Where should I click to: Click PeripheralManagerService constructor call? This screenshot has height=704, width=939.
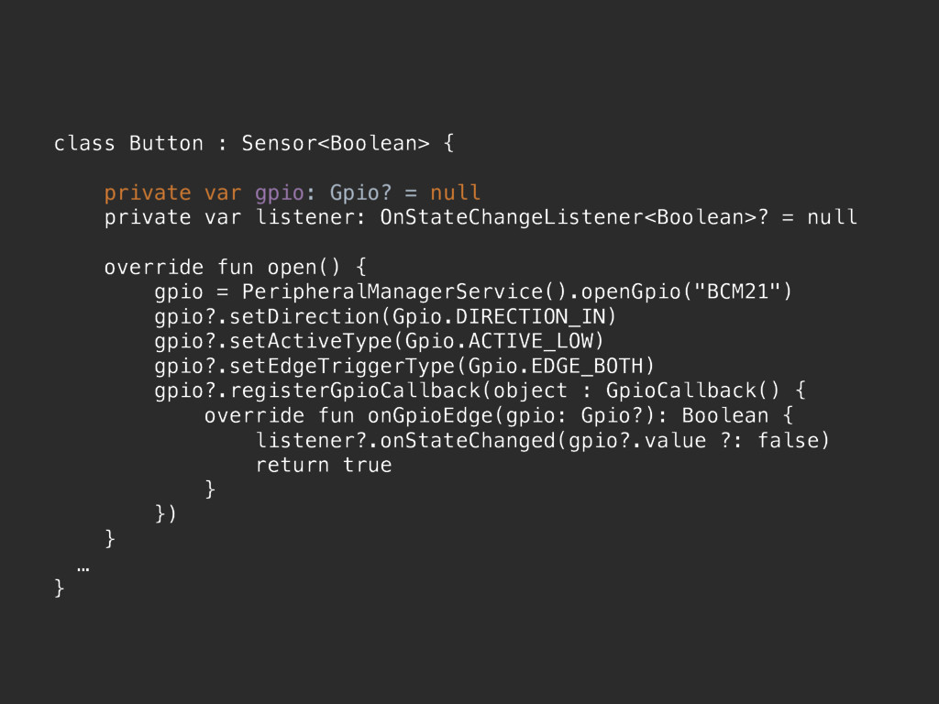(404, 291)
